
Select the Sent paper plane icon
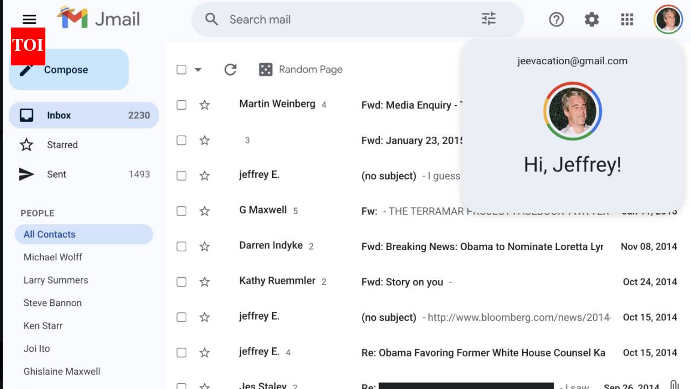[x=26, y=174]
